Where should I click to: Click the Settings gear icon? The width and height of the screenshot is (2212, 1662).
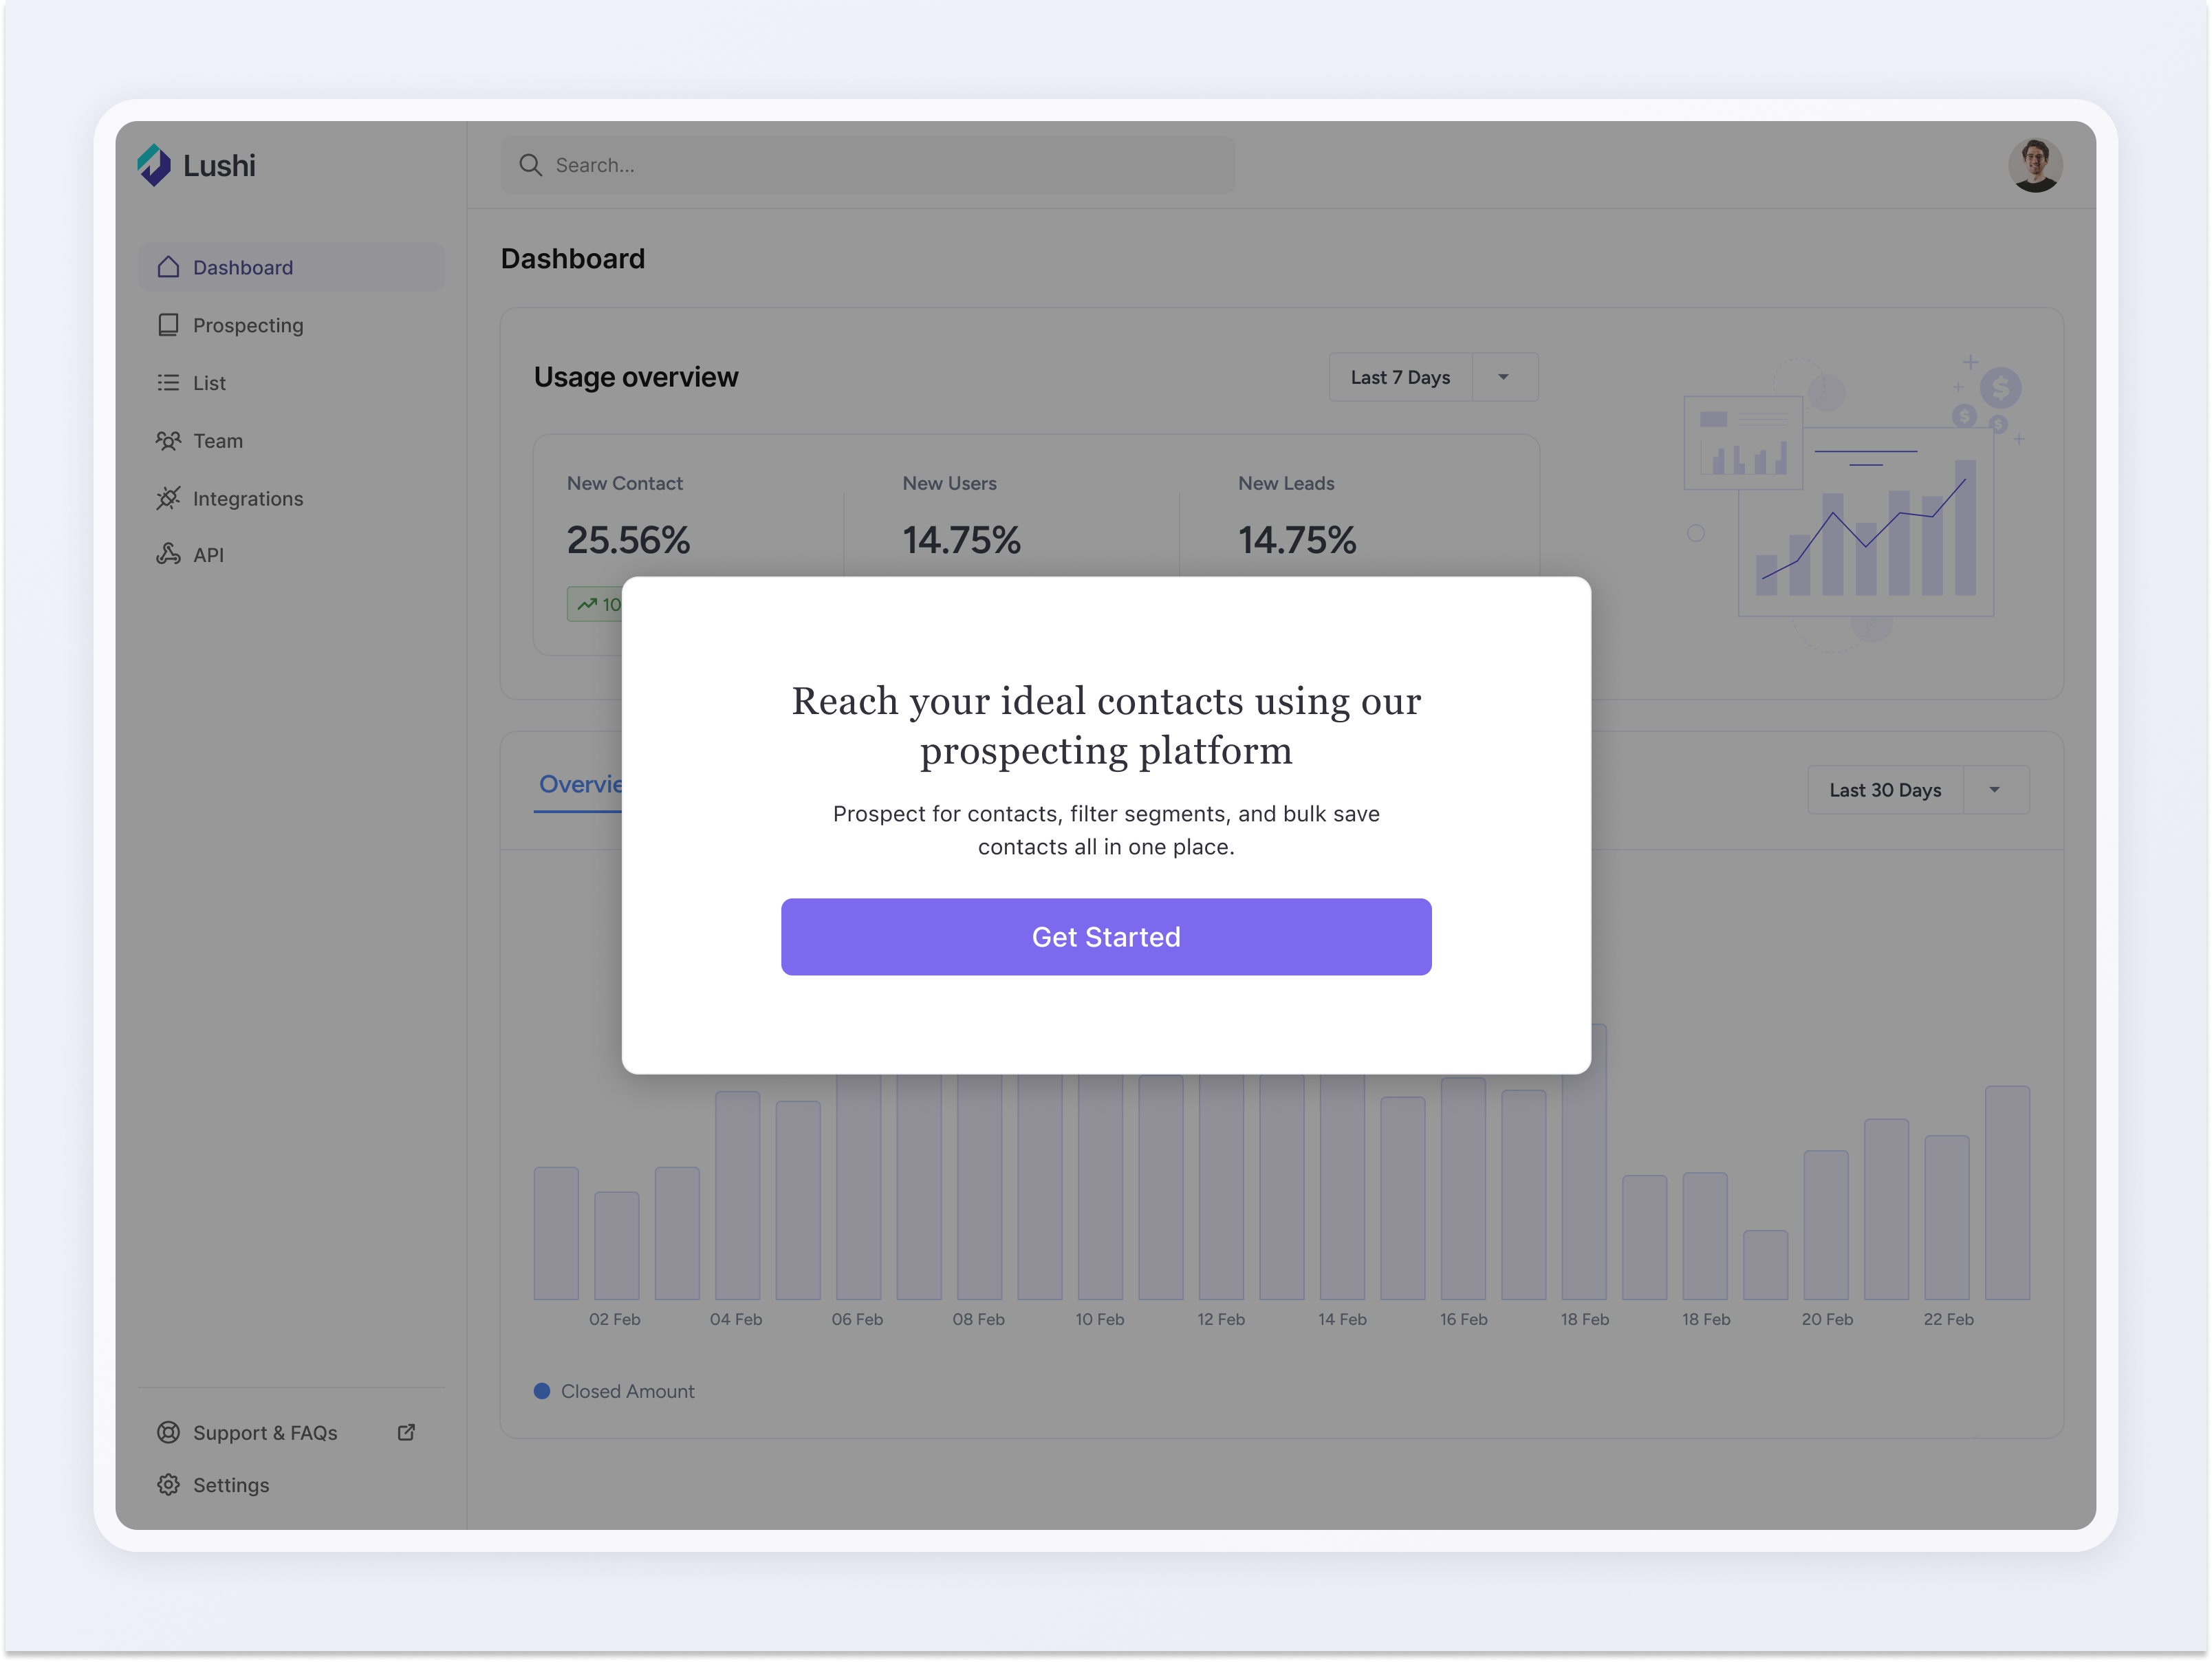click(168, 1484)
